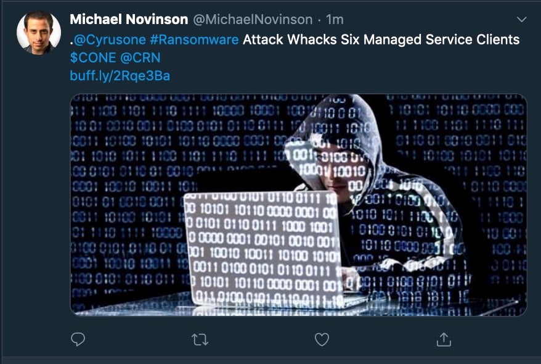Image resolution: width=541 pixels, height=364 pixels.
Task: Retweet this post with the arrows icon
Action: [200, 339]
